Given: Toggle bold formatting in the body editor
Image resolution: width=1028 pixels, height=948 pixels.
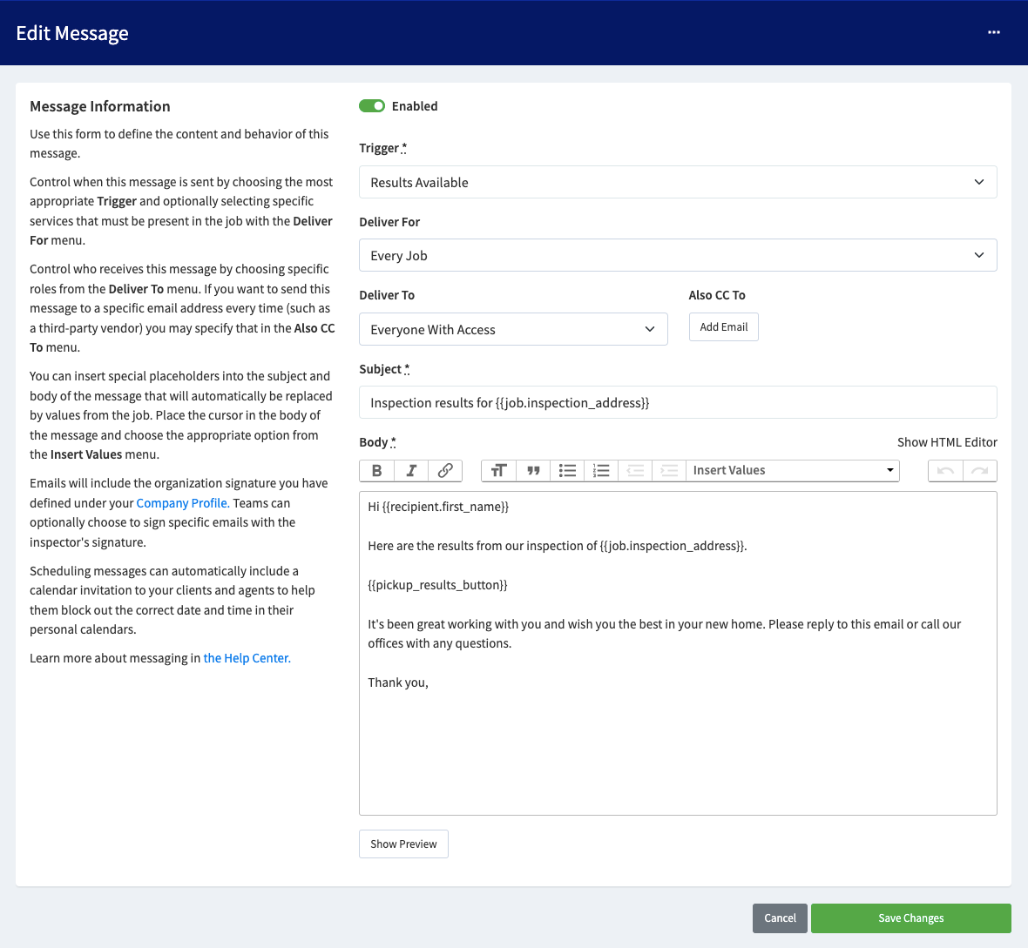Looking at the screenshot, I should (x=376, y=471).
